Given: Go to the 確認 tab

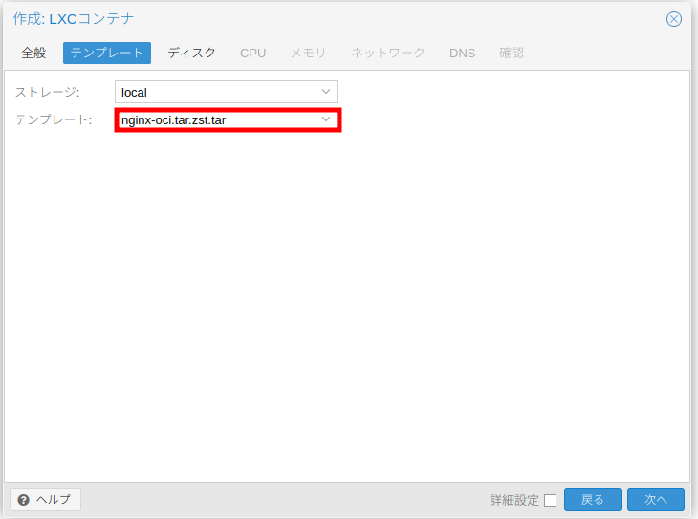Looking at the screenshot, I should (x=511, y=53).
